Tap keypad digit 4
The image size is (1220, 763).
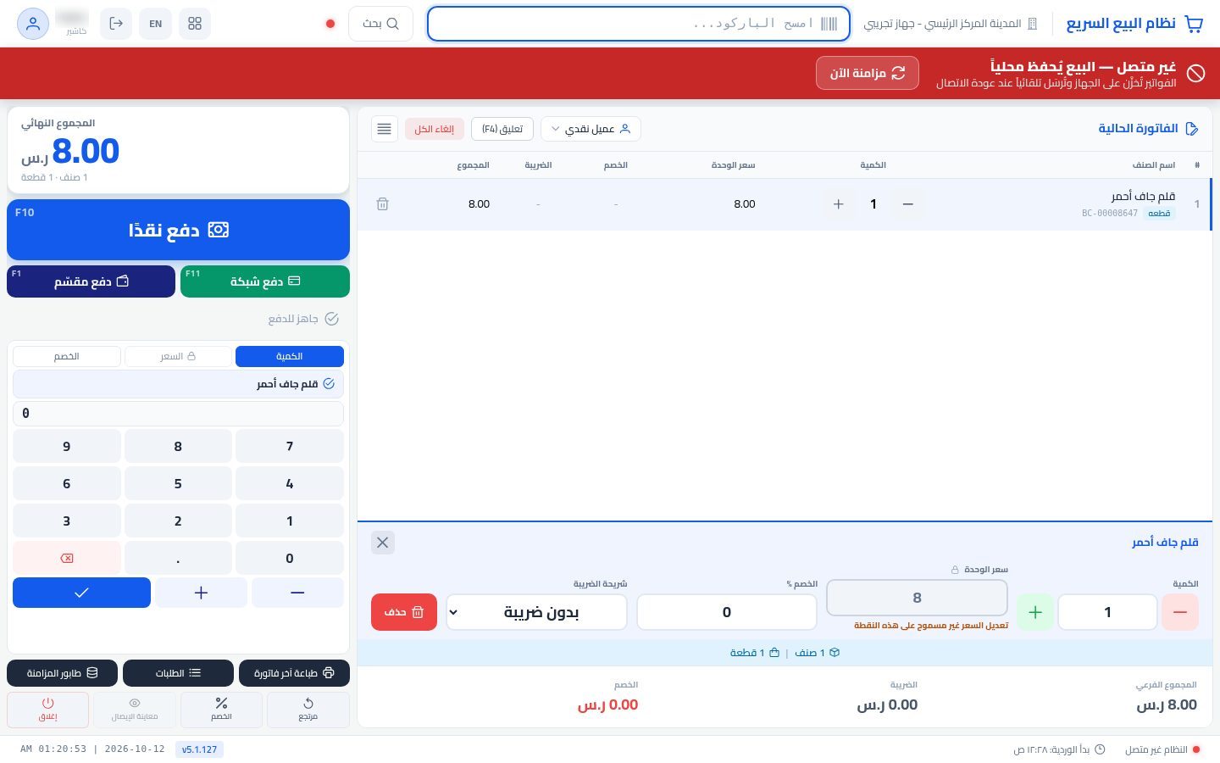[290, 483]
